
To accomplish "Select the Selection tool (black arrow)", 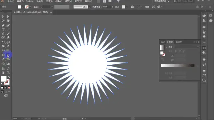I will pos(3,16).
